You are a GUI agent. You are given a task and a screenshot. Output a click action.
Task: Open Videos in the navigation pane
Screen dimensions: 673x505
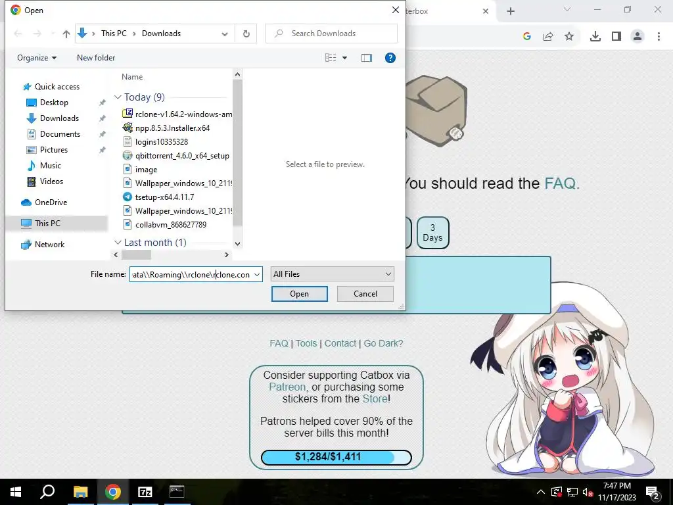click(x=51, y=181)
